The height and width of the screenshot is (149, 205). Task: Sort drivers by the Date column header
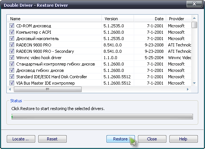150,19
